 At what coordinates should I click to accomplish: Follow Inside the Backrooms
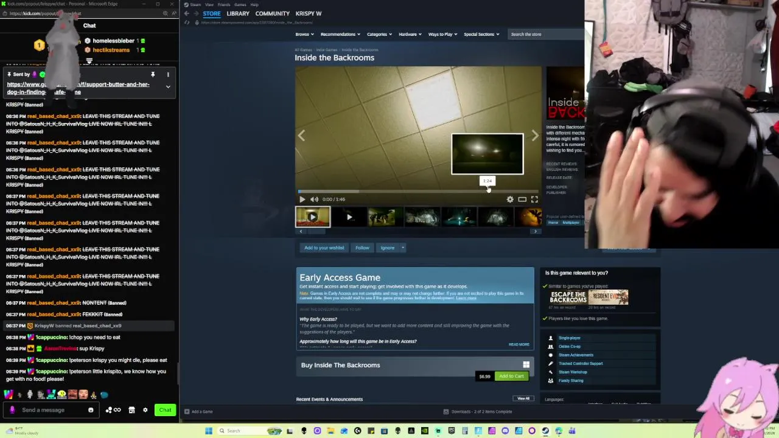point(362,248)
